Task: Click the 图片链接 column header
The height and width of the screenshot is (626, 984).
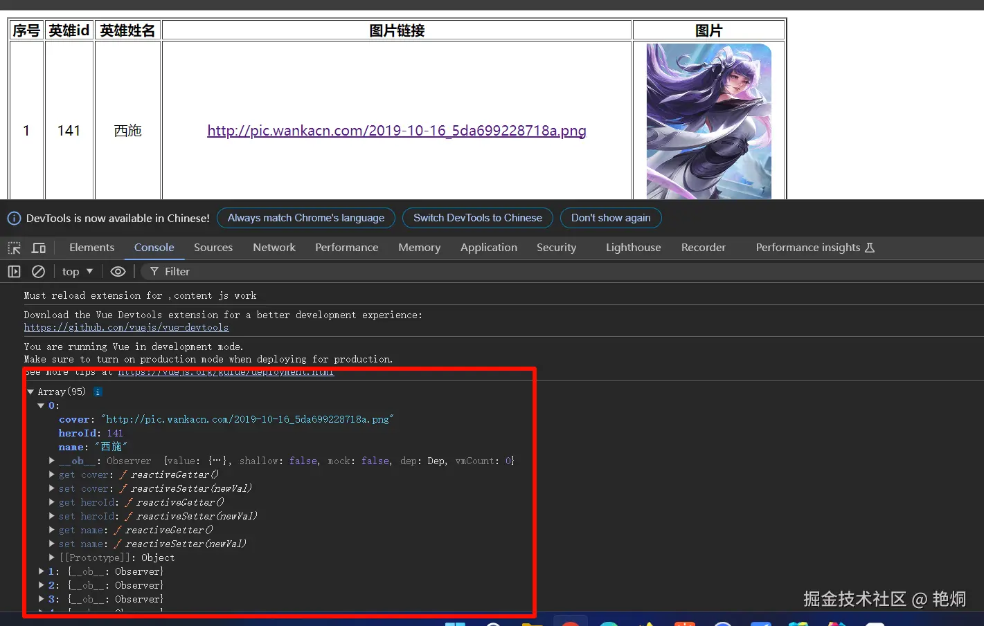Action: click(x=397, y=30)
